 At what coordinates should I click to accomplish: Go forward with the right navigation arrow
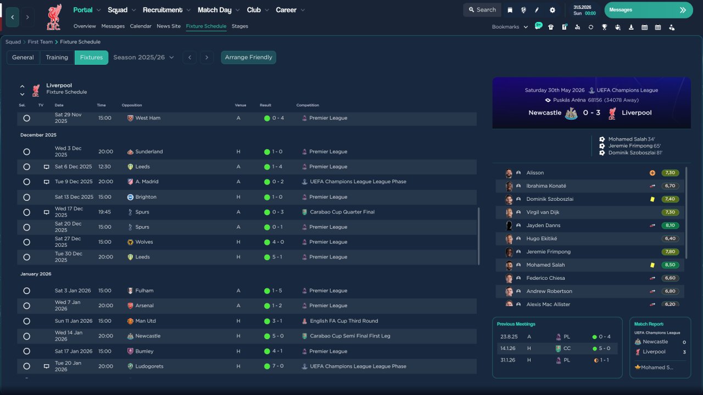[x=27, y=17]
